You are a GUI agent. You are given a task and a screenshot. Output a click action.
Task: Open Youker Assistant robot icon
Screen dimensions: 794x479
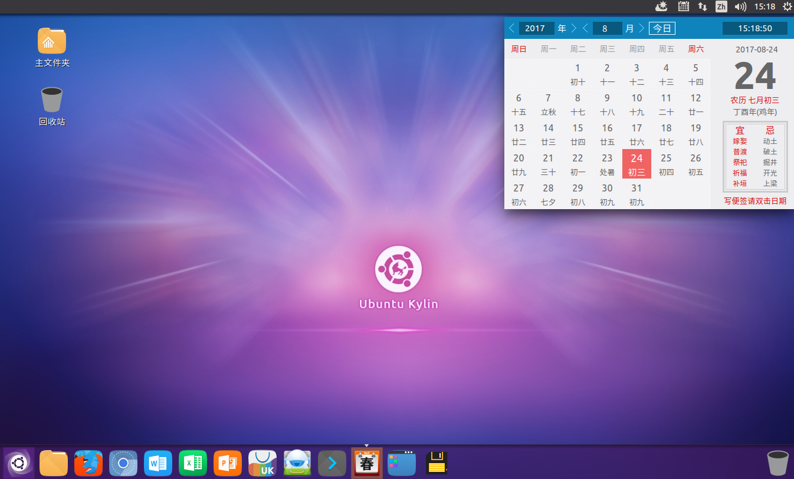tap(297, 463)
